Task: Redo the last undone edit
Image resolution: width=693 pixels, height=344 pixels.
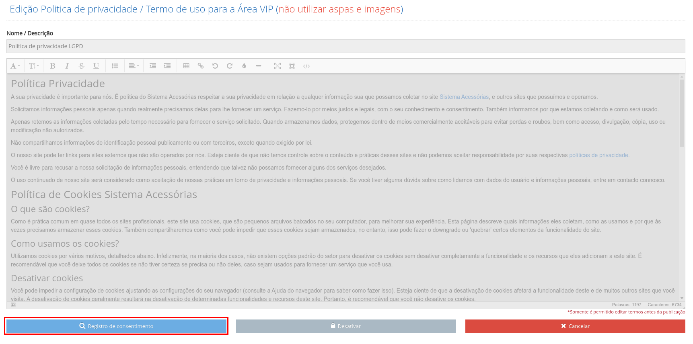Action: pos(230,66)
